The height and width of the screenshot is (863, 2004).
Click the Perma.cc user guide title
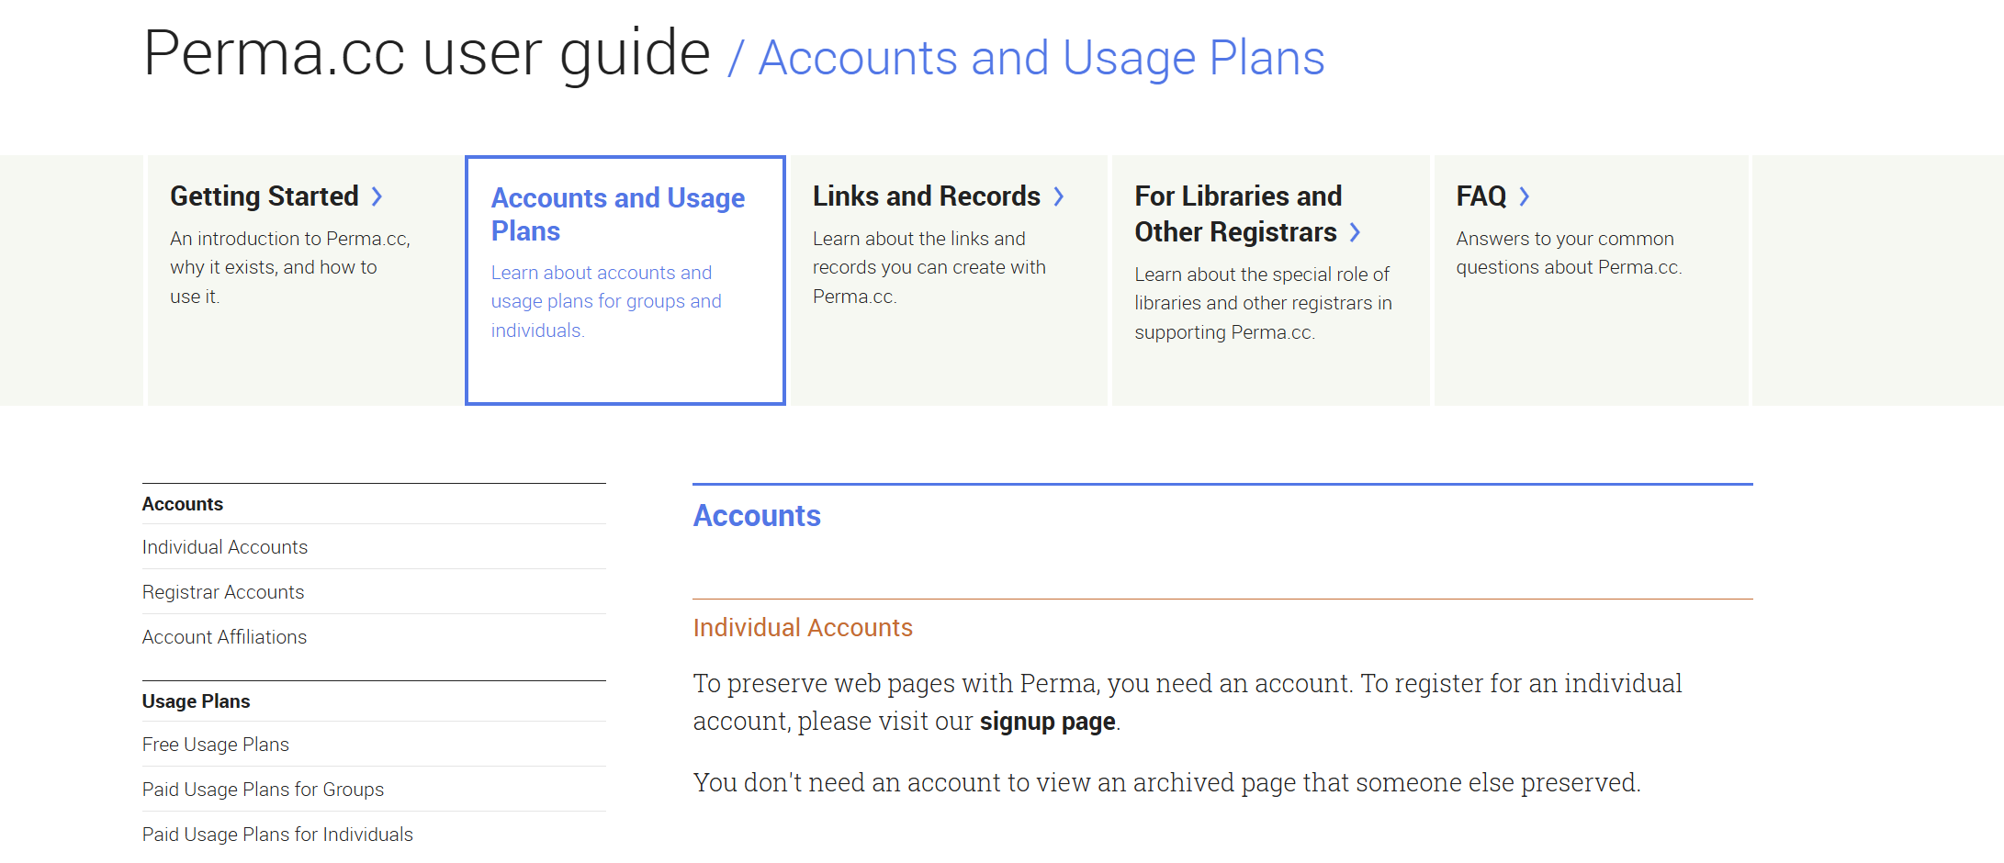[427, 53]
